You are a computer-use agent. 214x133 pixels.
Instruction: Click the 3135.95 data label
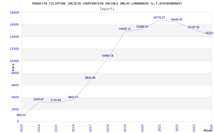(x=56, y=100)
